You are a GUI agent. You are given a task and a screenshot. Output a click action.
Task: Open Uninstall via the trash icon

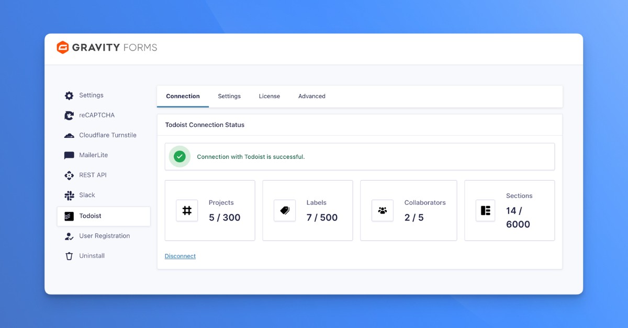69,255
